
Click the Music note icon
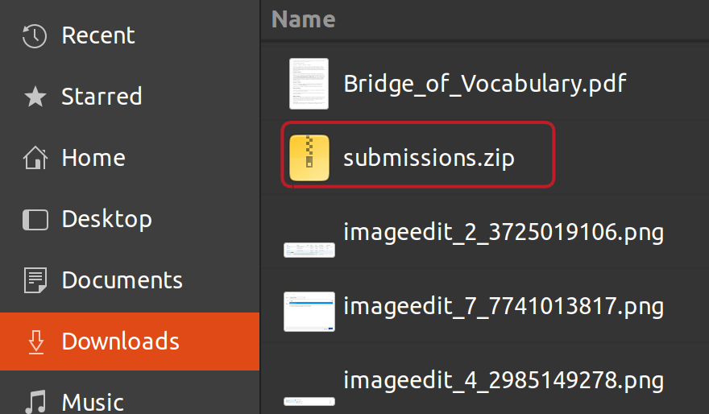35,401
